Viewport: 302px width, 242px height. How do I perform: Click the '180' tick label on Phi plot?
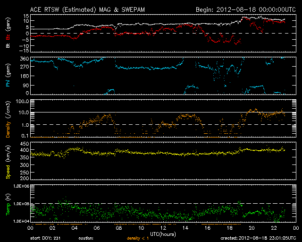click(x=25, y=76)
